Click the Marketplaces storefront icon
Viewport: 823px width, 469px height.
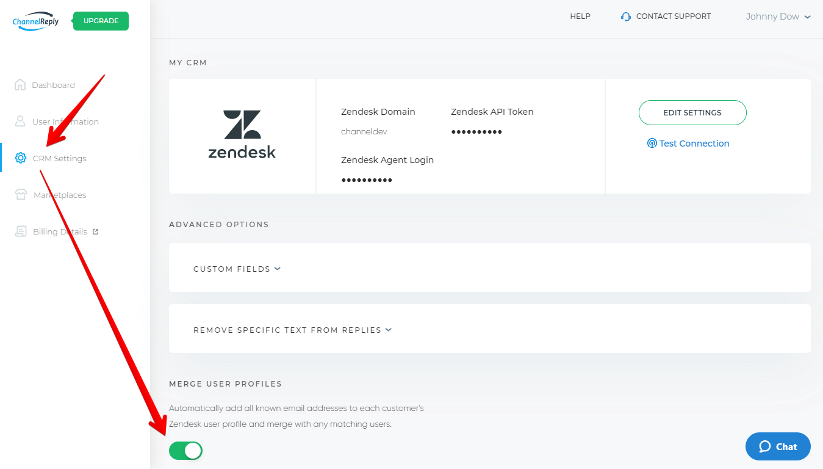[21, 195]
